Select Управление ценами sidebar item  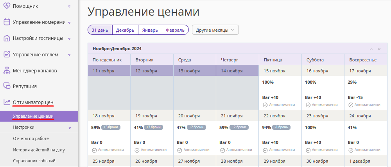pyautogui.click(x=39, y=116)
